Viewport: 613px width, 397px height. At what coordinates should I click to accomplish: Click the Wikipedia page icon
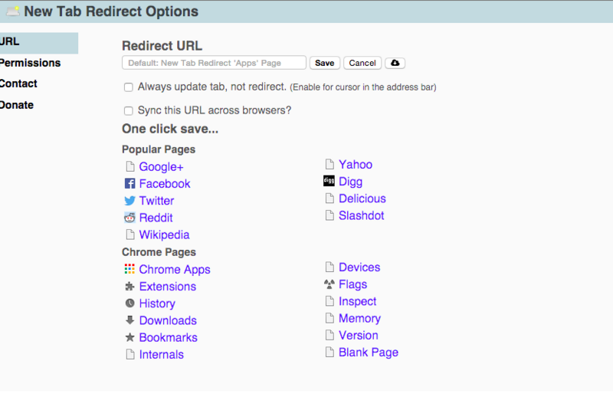(x=129, y=235)
